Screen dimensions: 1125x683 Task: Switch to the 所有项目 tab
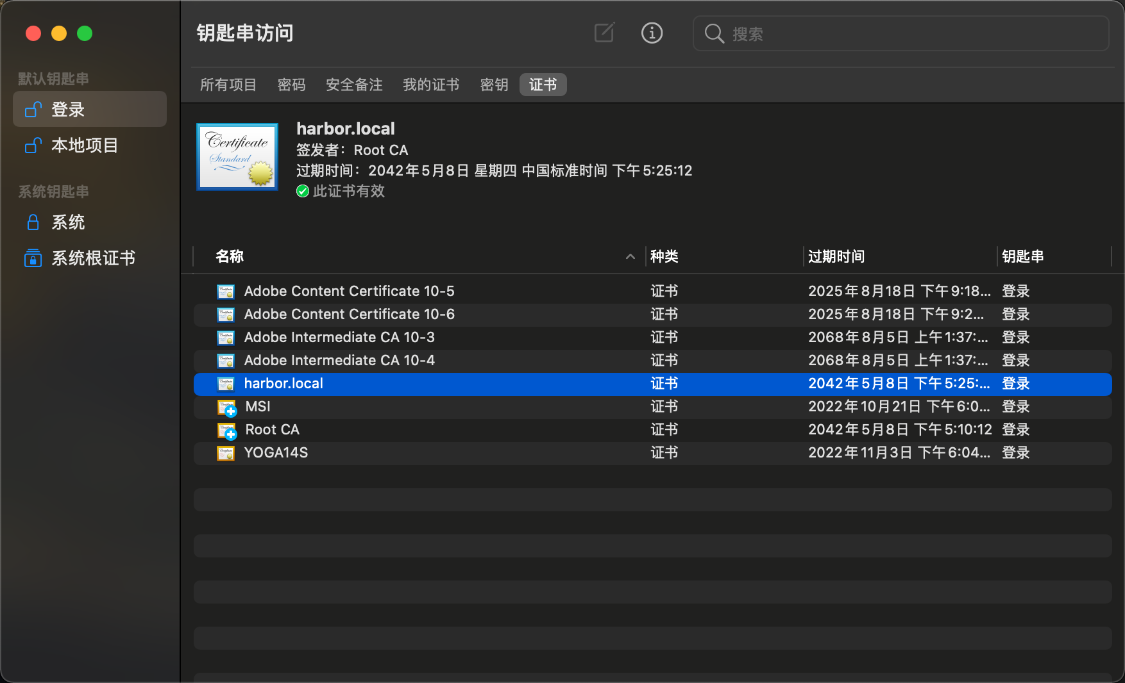tap(228, 85)
